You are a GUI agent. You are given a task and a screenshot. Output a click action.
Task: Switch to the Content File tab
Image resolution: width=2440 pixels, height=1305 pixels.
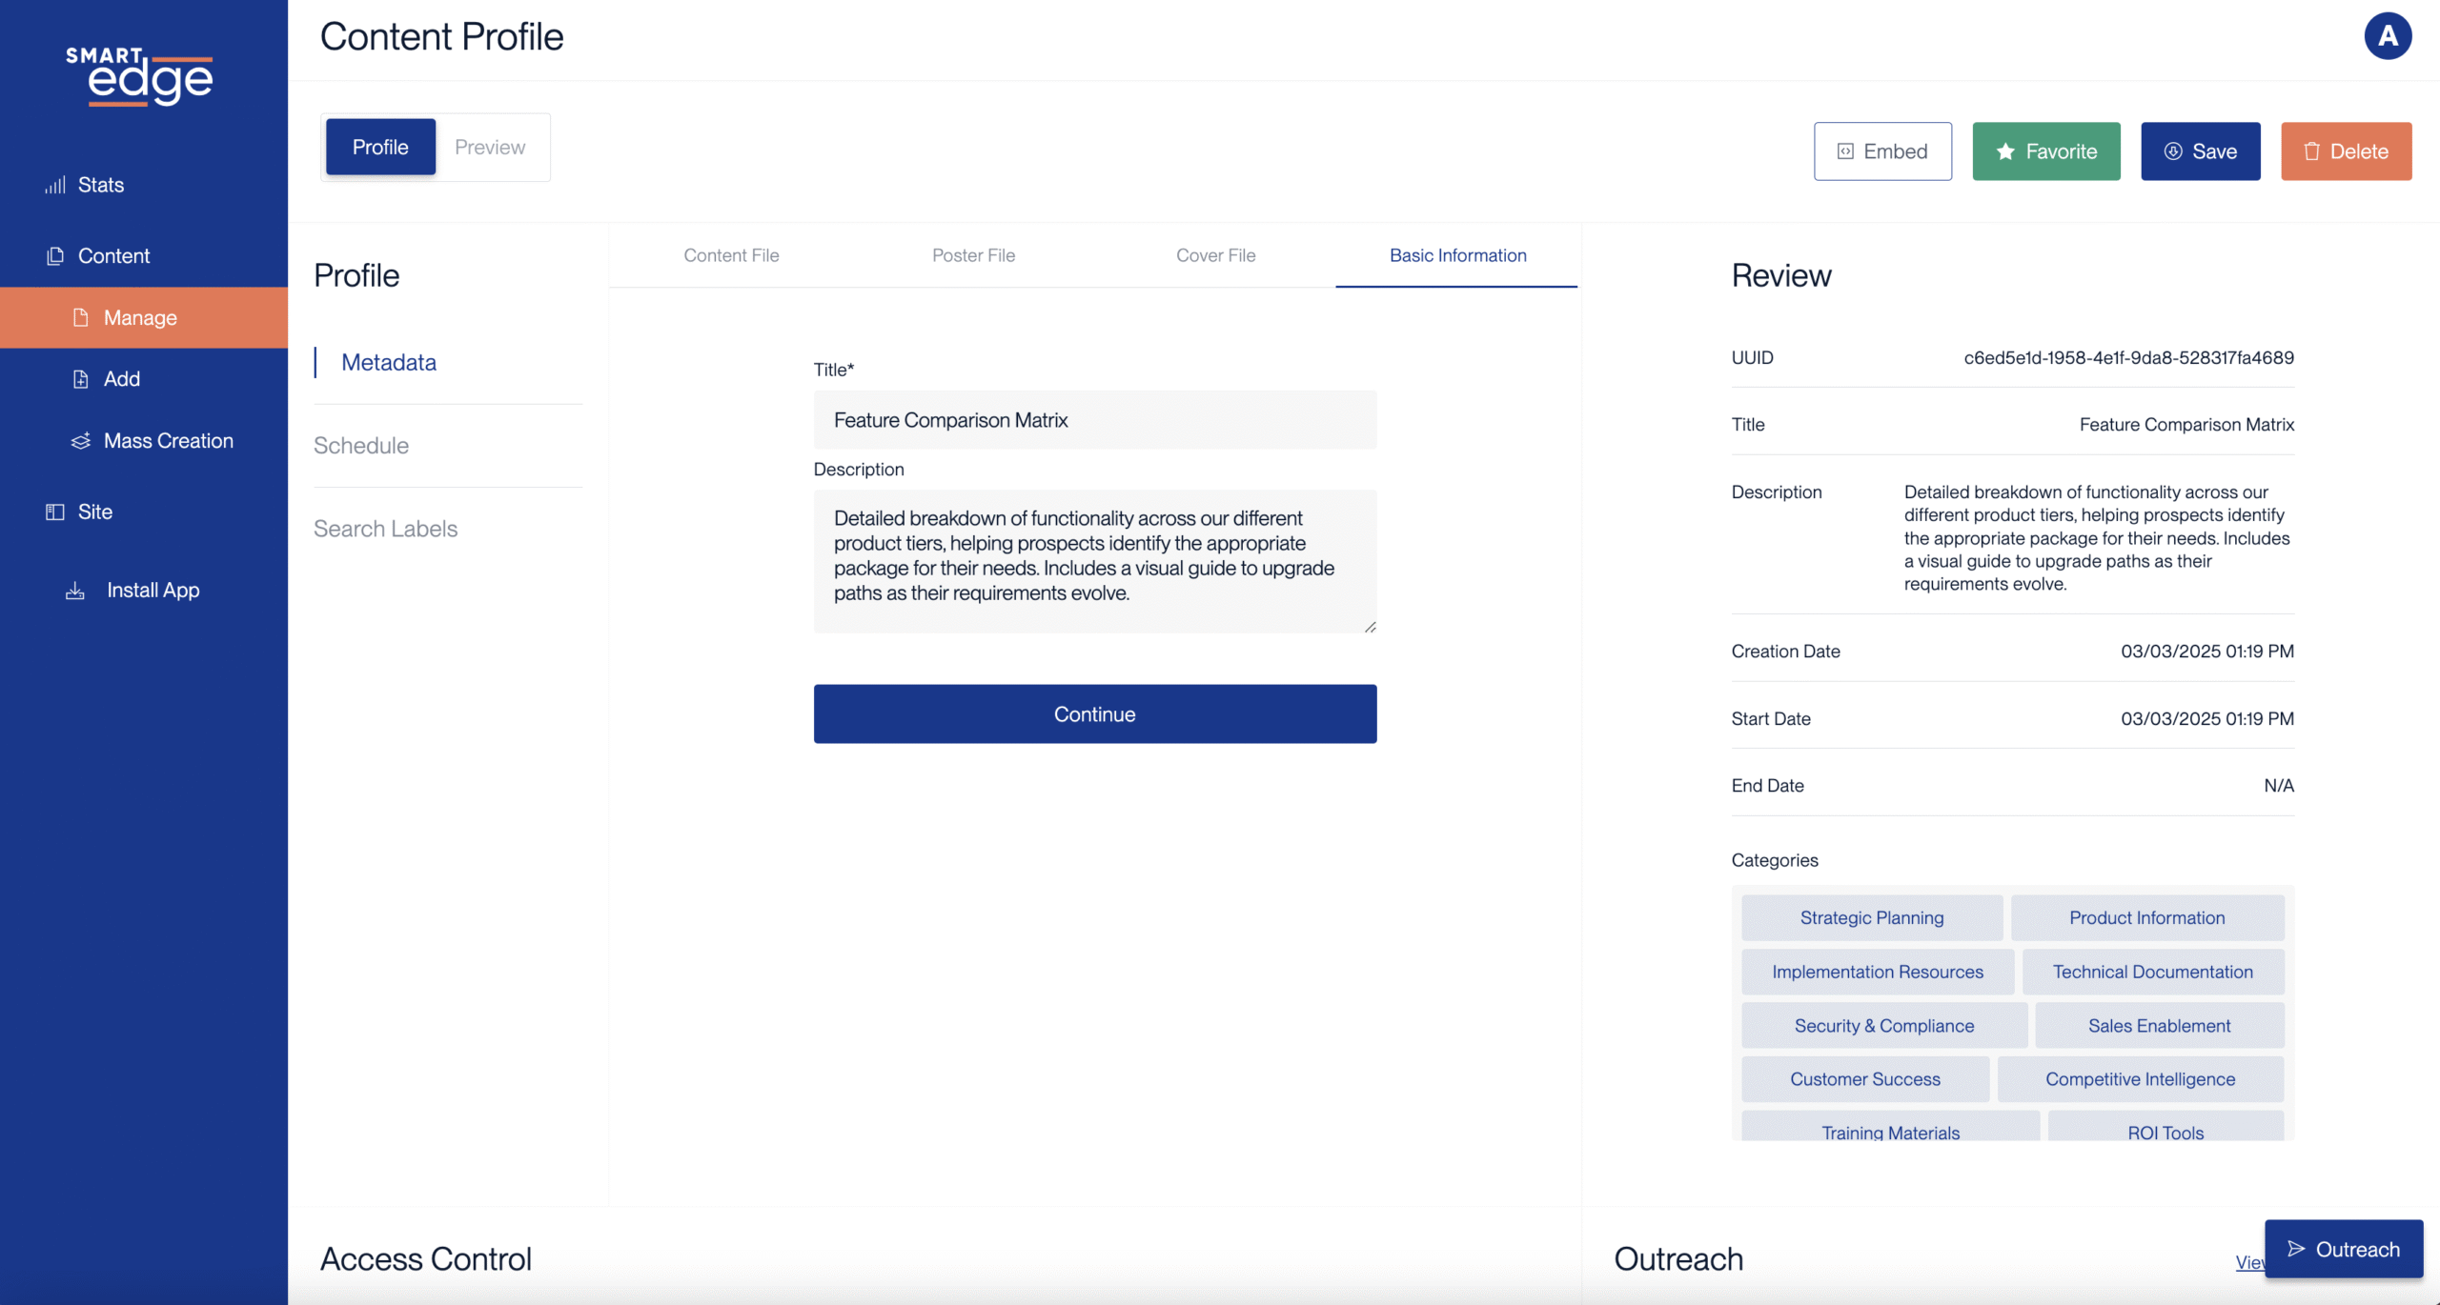tap(731, 255)
